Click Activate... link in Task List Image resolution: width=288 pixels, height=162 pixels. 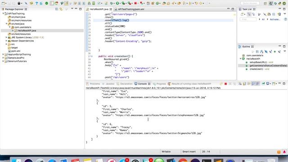pyautogui.click(x=275, y=19)
